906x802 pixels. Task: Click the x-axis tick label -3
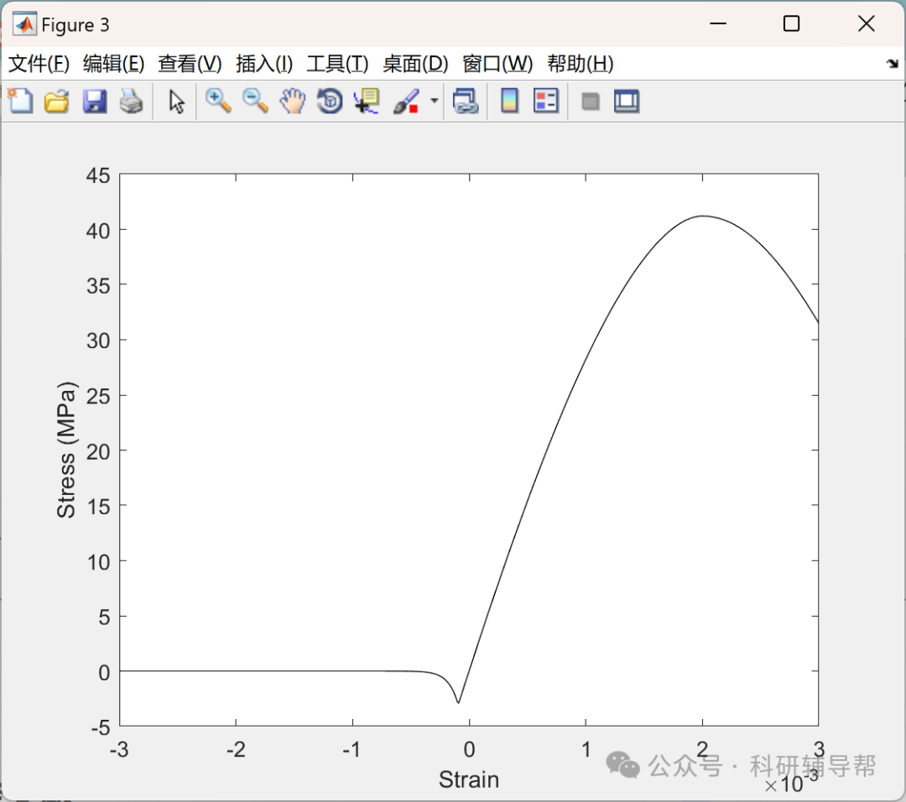(x=119, y=749)
